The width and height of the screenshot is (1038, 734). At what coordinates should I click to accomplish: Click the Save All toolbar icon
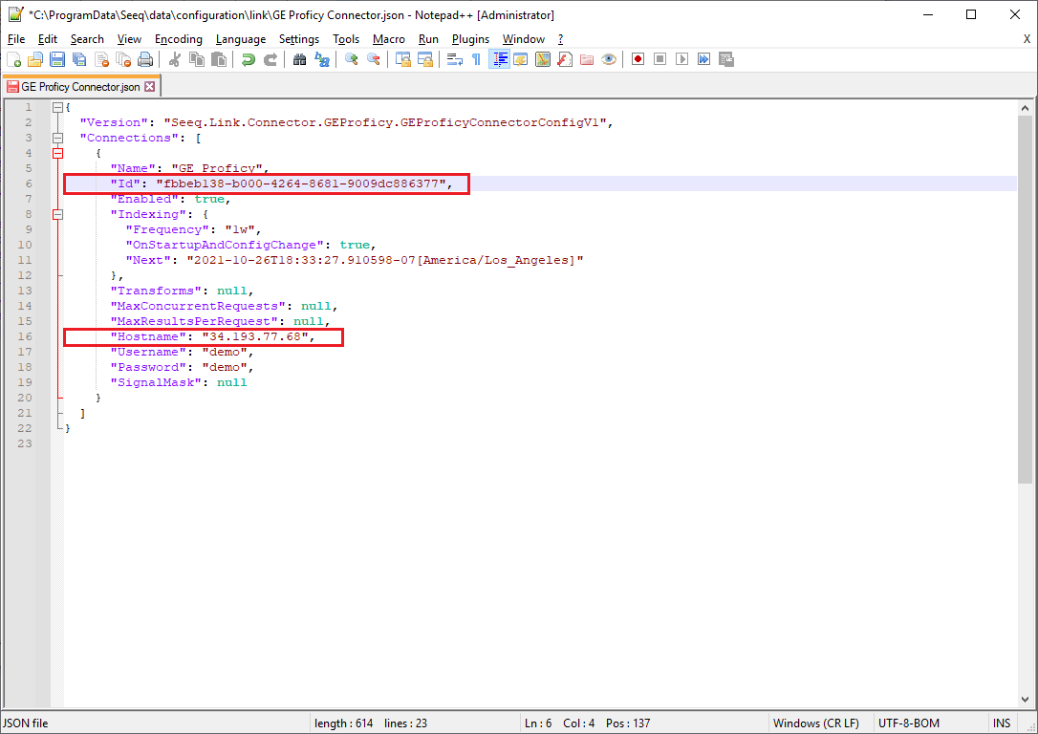click(78, 59)
